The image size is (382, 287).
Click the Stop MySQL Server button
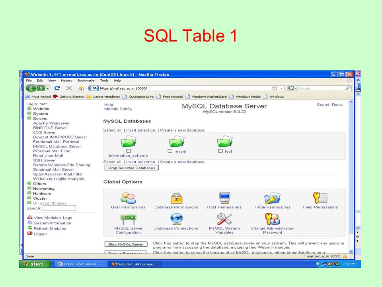(126, 244)
